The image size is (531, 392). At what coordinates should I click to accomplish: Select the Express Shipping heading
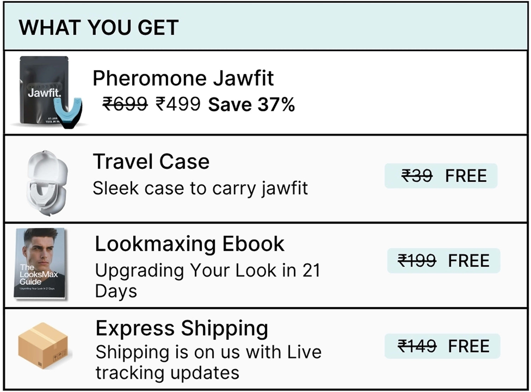click(182, 328)
